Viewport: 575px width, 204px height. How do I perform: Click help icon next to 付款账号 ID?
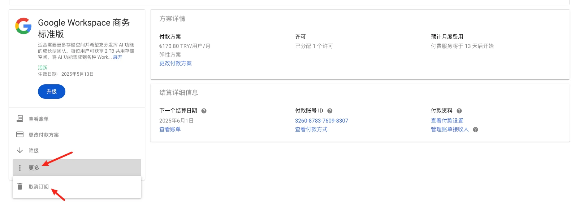330,111
